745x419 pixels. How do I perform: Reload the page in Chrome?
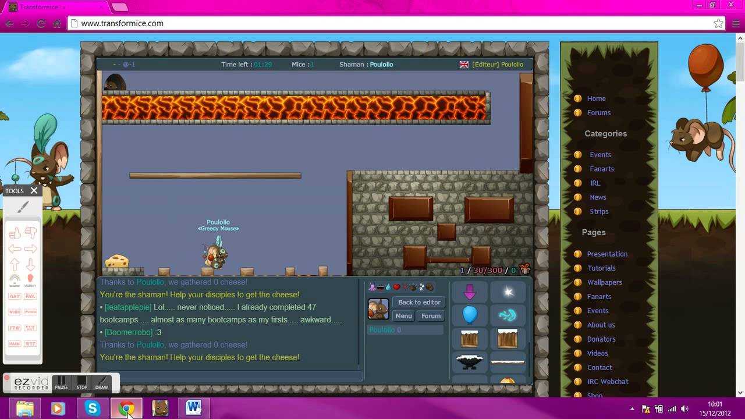41,24
